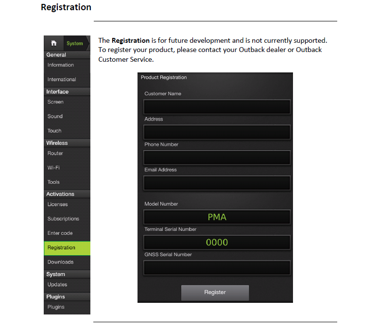Image resolution: width=379 pixels, height=331 pixels.
Task: Open Router wireless settings
Action: tap(67, 154)
